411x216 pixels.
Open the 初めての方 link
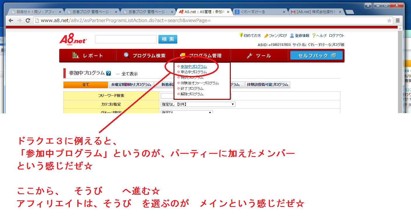(x=250, y=36)
